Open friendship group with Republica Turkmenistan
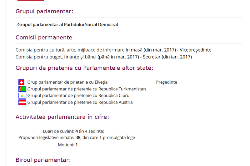250x166 pixels. pyautogui.click(x=87, y=89)
